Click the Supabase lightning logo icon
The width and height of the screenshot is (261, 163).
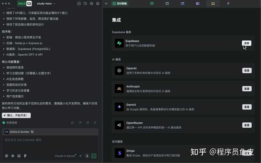point(119,43)
